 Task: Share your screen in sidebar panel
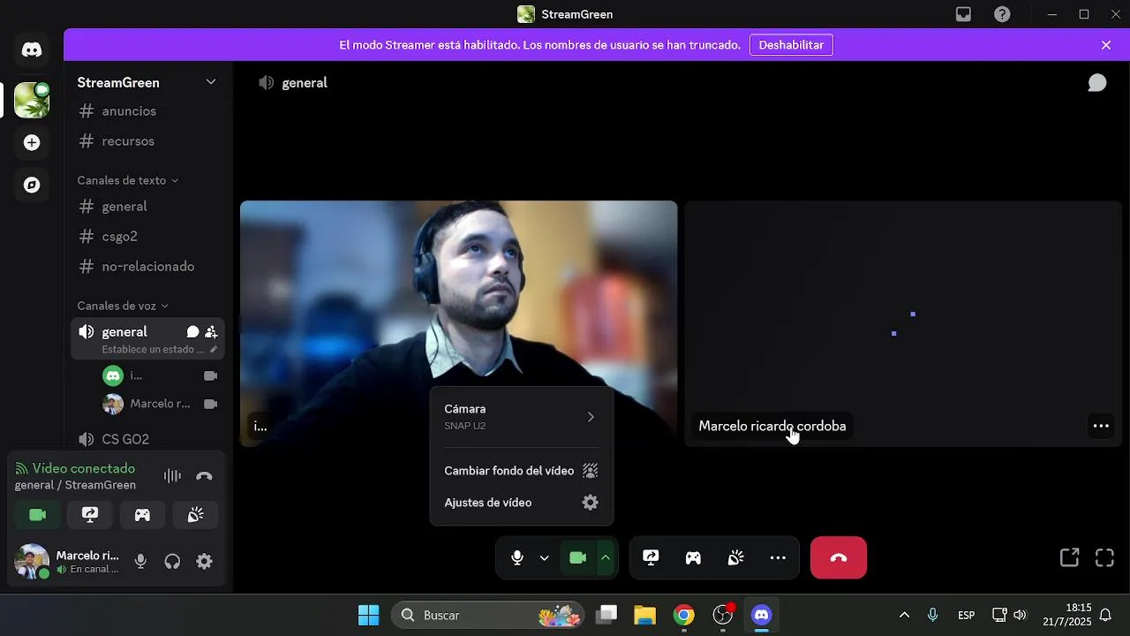click(90, 515)
